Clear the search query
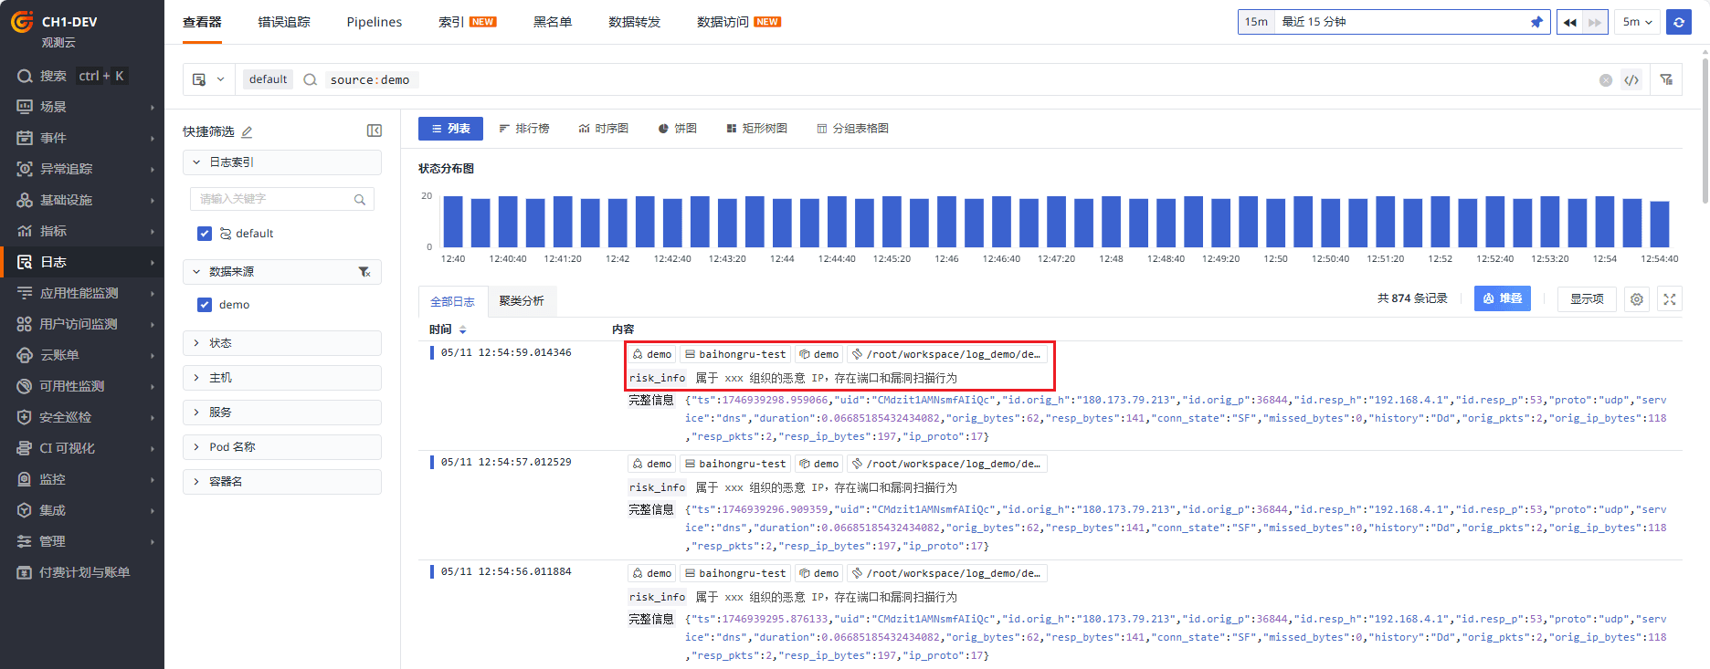 pos(1606,80)
